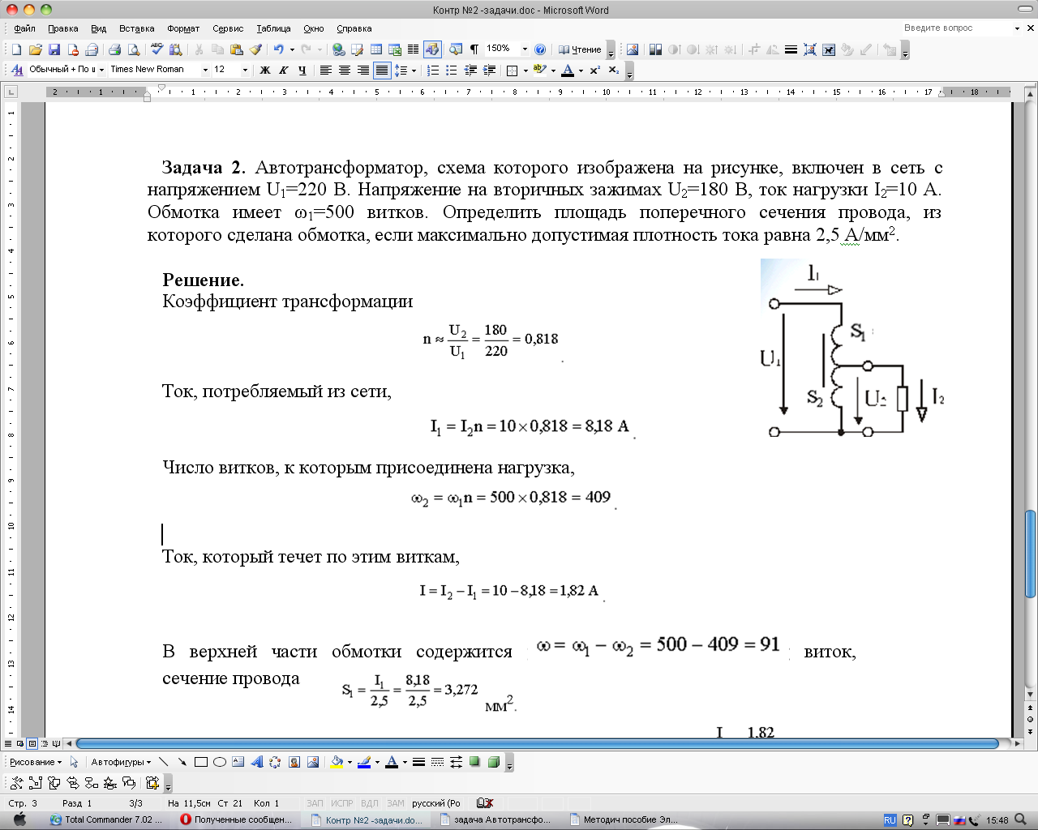Apply subscript formatting x₂
The image size is (1038, 830).
click(614, 71)
